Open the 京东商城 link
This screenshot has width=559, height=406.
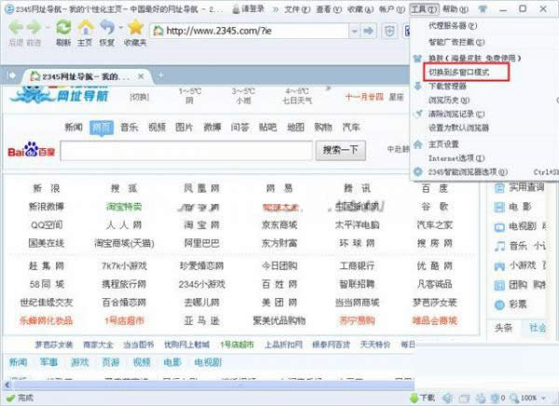[x=279, y=225]
